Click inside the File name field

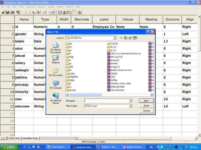(107, 101)
